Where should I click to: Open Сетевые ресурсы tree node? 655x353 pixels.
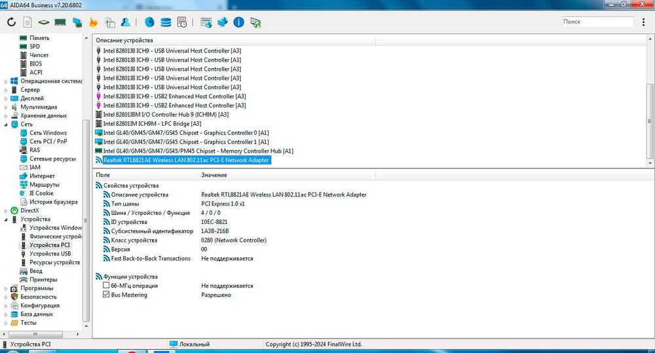(52, 158)
